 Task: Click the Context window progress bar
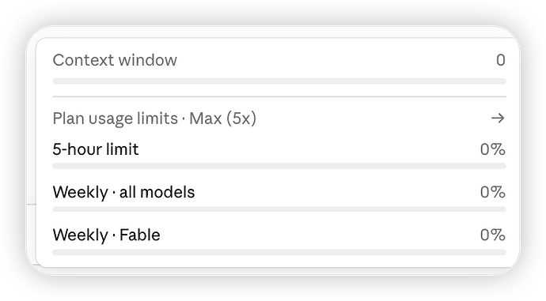click(279, 81)
